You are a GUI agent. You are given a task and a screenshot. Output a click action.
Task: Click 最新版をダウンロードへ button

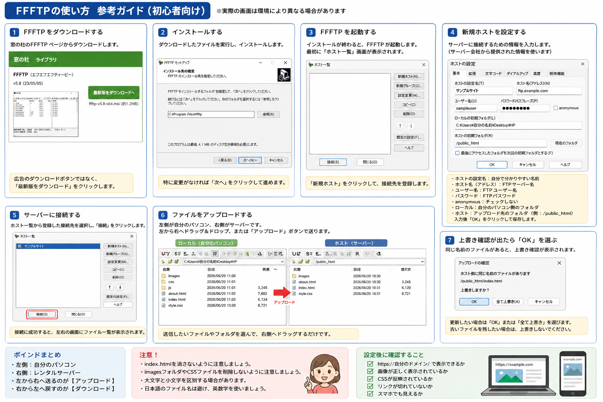point(114,93)
